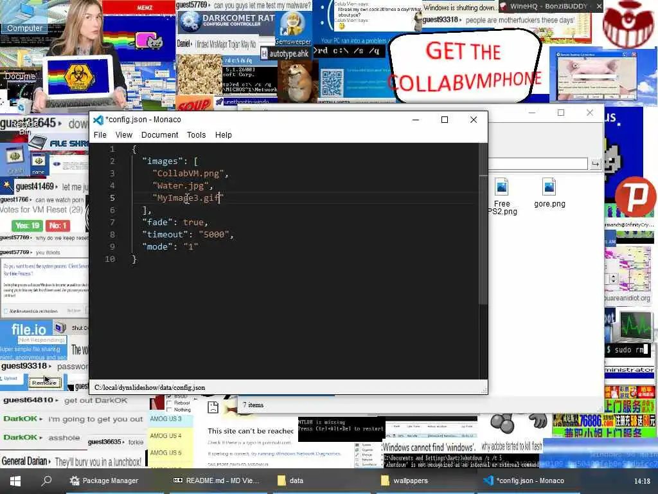Screen dimensions: 658x494
Task: Click line number 10 in the gutter
Action: click(110, 259)
